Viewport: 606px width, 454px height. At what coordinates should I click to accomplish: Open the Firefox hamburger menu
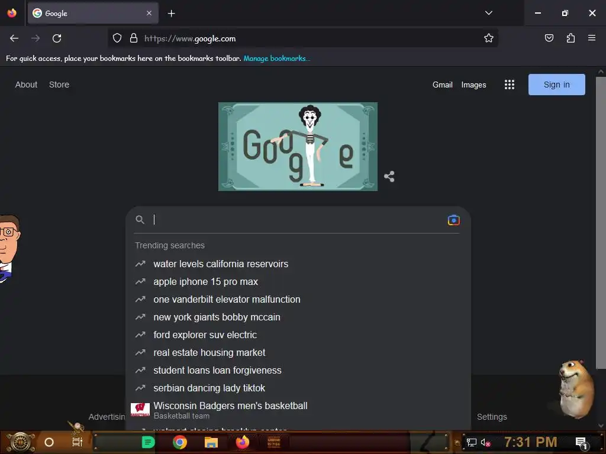click(x=591, y=38)
